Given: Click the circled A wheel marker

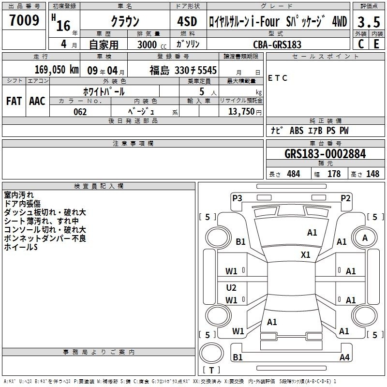Looking at the screenshot, I should pyautogui.click(x=365, y=238).
